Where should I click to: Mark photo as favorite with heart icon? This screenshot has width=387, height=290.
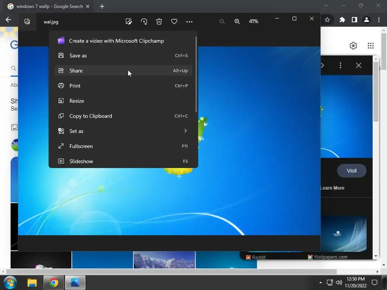(x=174, y=22)
